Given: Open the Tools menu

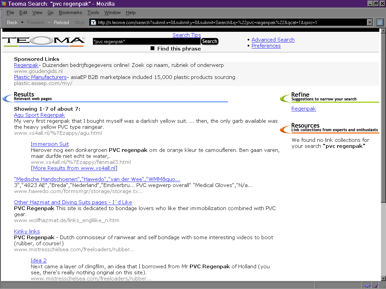Looking at the screenshot, I should pos(93,12).
